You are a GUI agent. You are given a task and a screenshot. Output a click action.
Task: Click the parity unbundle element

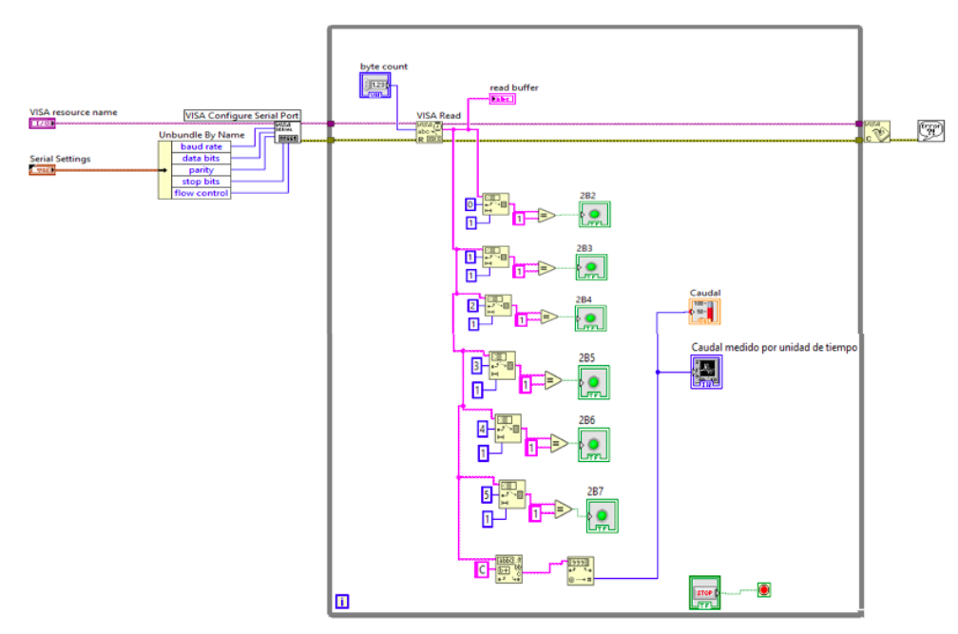pyautogui.click(x=201, y=170)
